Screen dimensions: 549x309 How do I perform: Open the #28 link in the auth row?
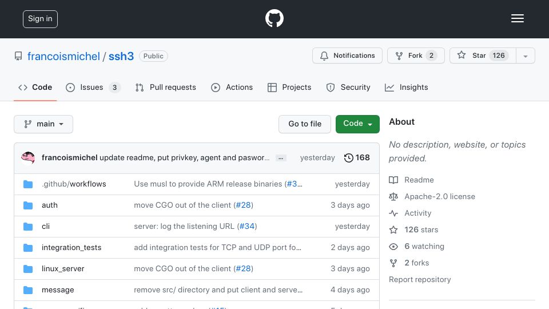tap(244, 205)
